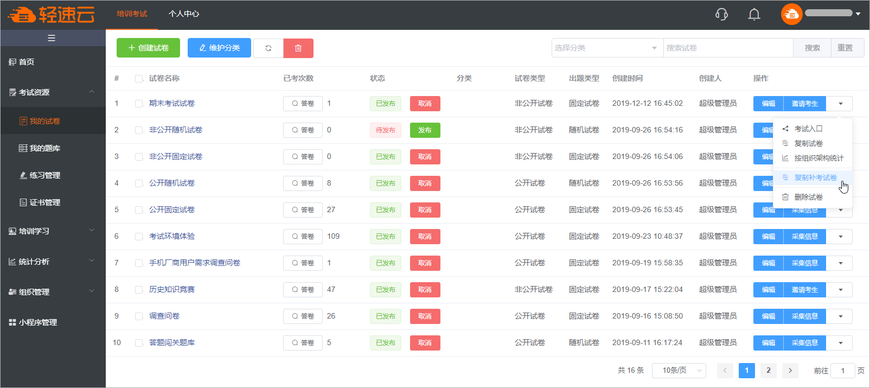Open 练习管理 in sidebar
Viewport: 870px width, 388px height.
tap(53, 175)
